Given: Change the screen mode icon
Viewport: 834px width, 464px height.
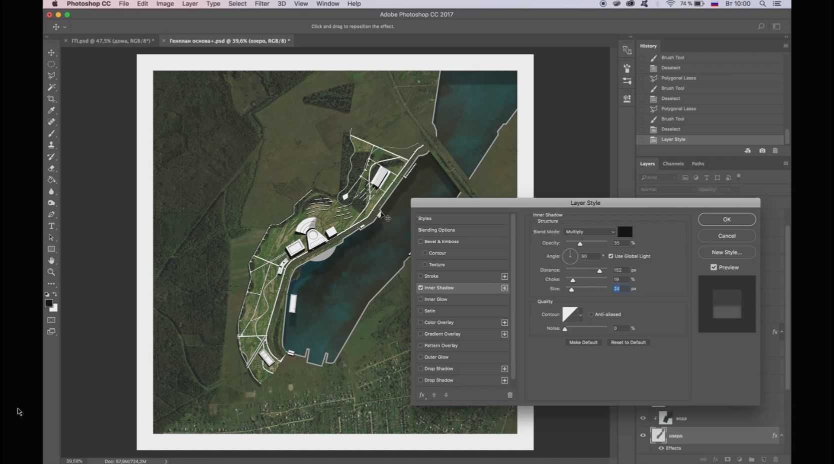Looking at the screenshot, I should coord(51,332).
